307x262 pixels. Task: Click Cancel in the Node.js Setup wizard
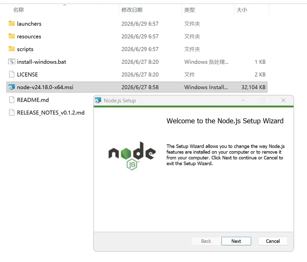click(273, 241)
